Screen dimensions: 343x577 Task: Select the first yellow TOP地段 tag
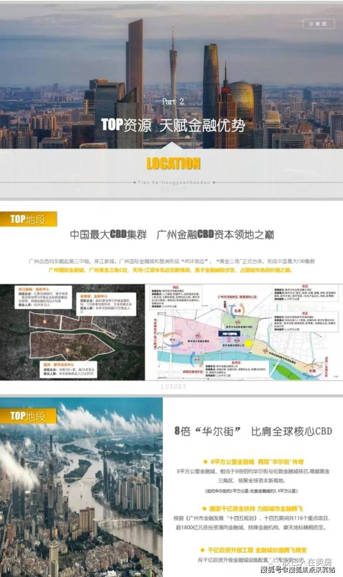28,219
